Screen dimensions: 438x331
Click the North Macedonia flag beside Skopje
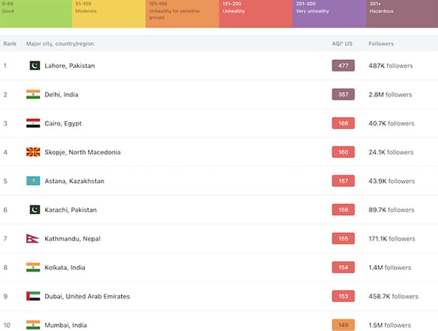click(33, 152)
